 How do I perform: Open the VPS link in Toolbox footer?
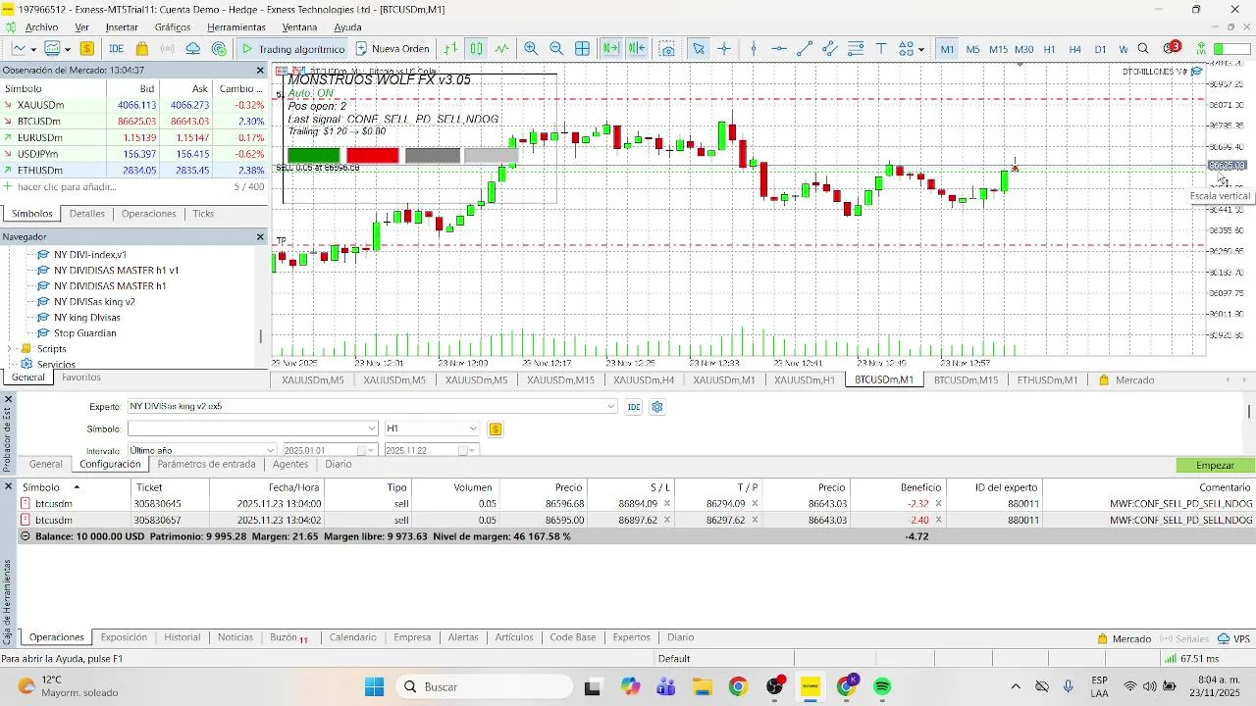pyautogui.click(x=1233, y=638)
